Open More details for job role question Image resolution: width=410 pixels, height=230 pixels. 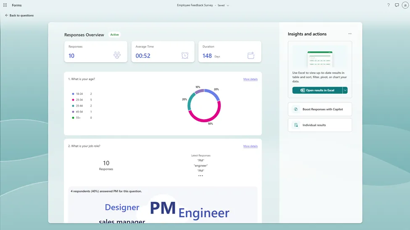pyautogui.click(x=250, y=146)
